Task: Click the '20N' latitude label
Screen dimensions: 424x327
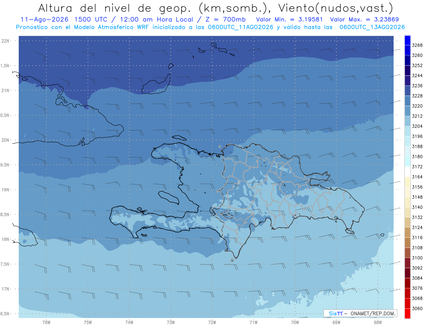Action: pyautogui.click(x=6, y=140)
